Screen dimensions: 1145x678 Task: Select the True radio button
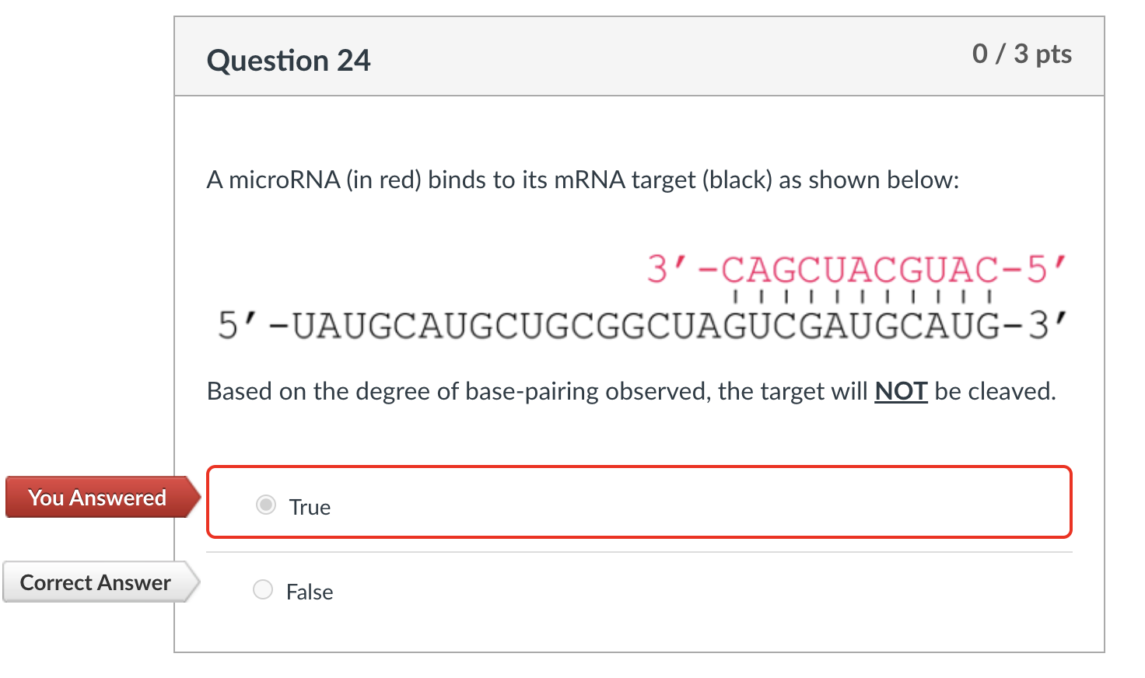(x=265, y=505)
